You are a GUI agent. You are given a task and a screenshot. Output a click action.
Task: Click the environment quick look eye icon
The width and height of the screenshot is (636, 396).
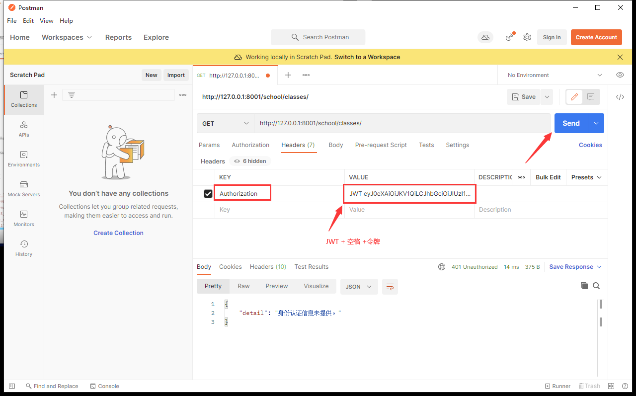coord(620,75)
